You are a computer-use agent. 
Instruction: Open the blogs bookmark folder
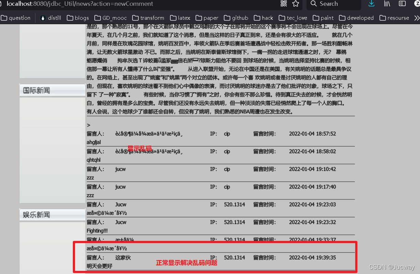click(x=78, y=18)
